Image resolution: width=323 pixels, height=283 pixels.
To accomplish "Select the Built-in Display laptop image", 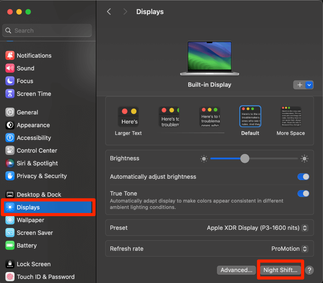I will (x=209, y=58).
